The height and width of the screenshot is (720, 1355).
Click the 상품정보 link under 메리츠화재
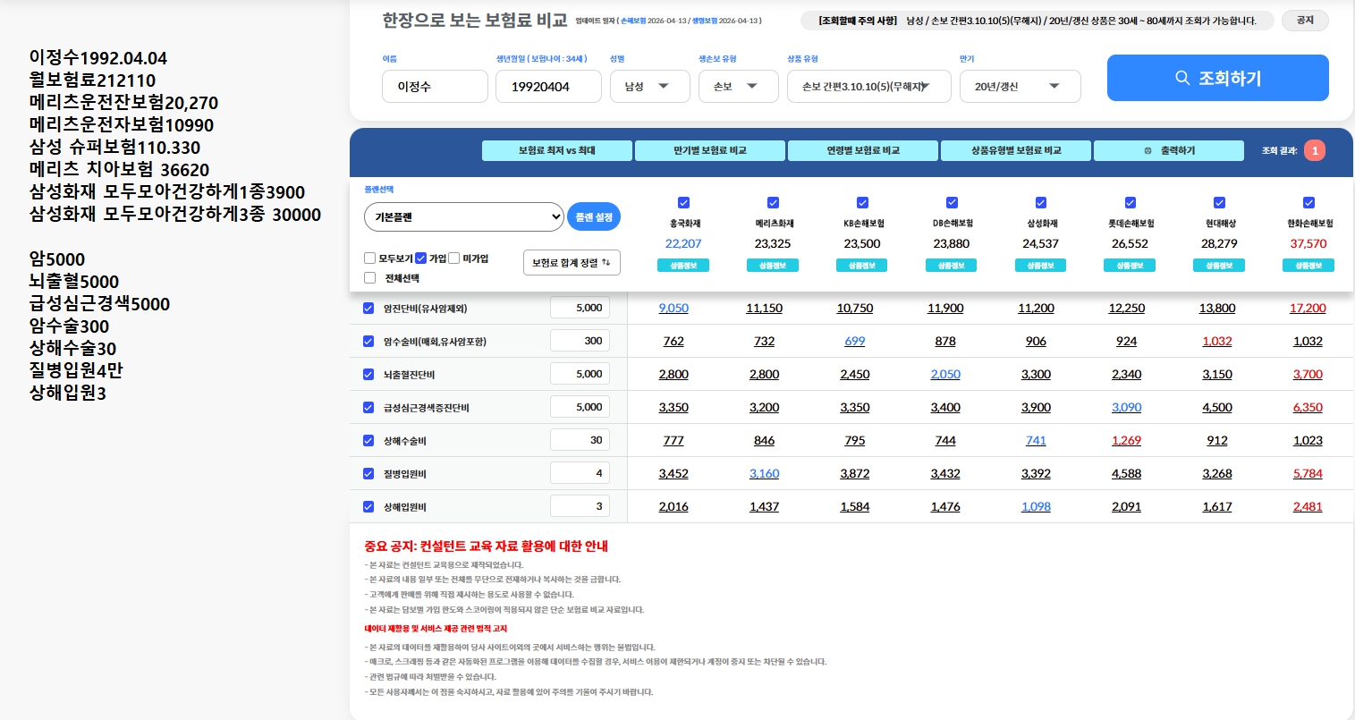click(x=772, y=265)
